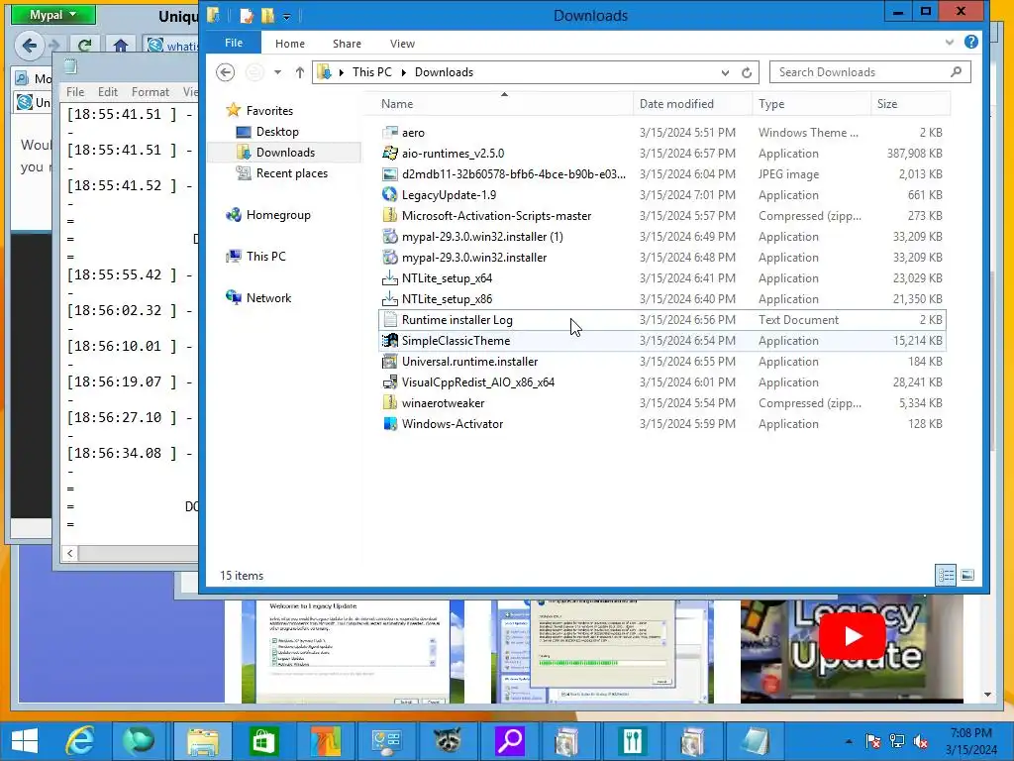Screen dimensions: 1014x761
Task: Open the Share ribbon tab
Action: pyautogui.click(x=347, y=44)
